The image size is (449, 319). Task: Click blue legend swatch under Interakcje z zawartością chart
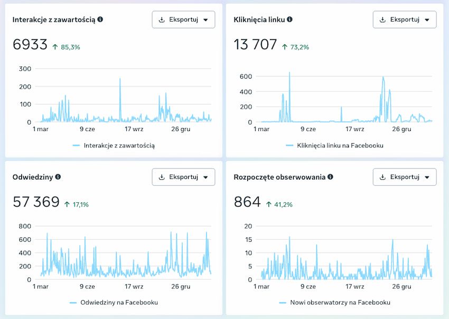[x=76, y=145]
